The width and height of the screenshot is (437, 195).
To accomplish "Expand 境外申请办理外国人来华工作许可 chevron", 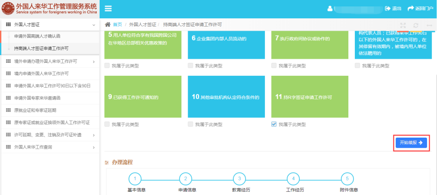I will click(x=94, y=61).
